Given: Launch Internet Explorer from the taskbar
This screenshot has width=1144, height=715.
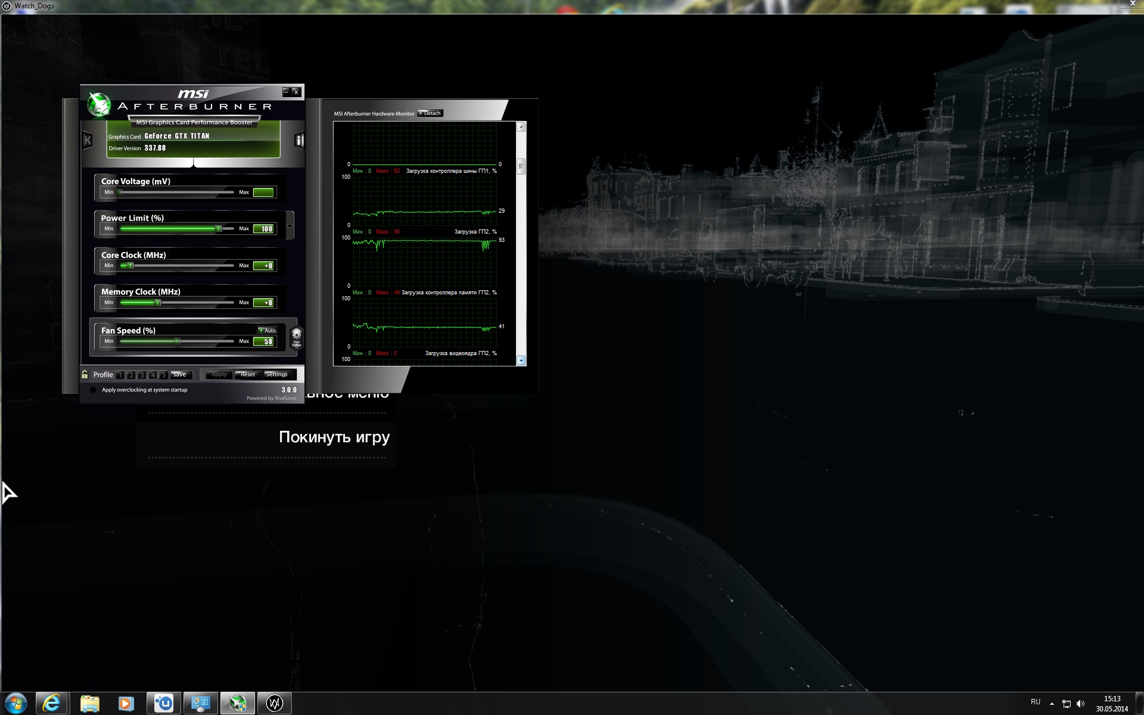Looking at the screenshot, I should (52, 704).
